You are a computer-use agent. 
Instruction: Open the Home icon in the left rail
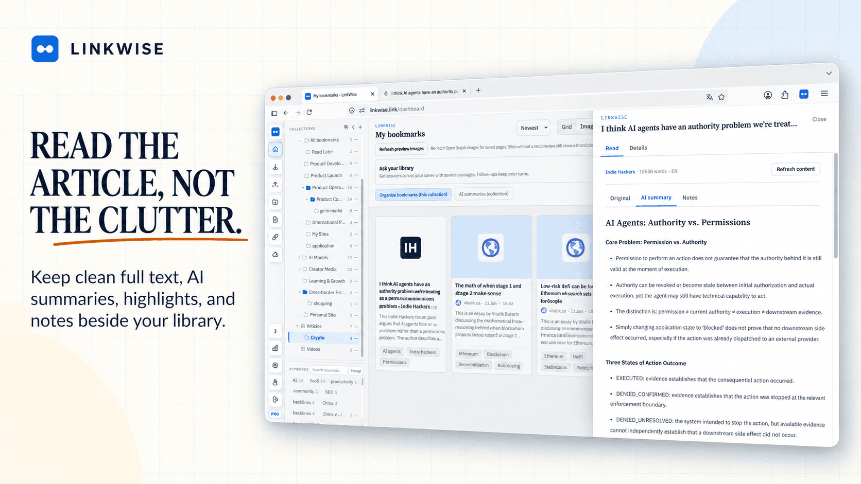pyautogui.click(x=275, y=150)
